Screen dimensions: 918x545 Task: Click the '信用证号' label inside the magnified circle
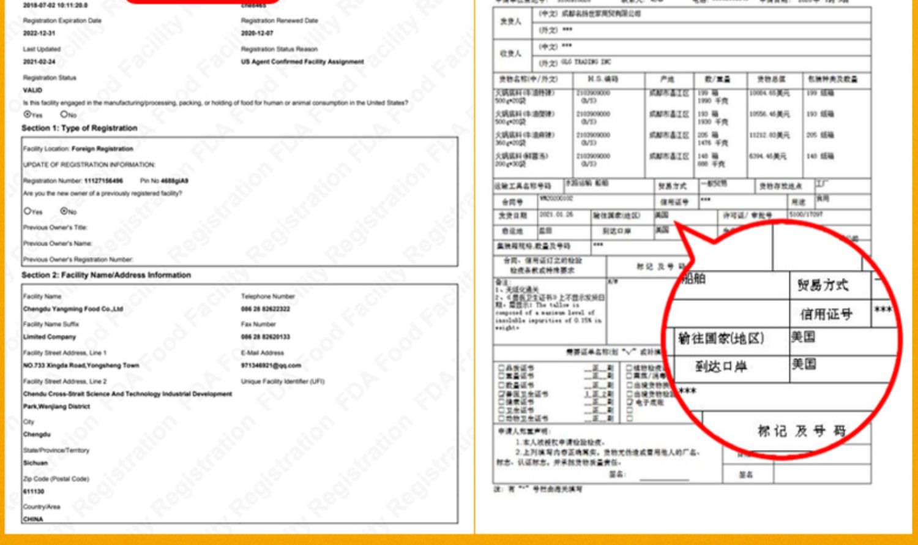pos(826,315)
